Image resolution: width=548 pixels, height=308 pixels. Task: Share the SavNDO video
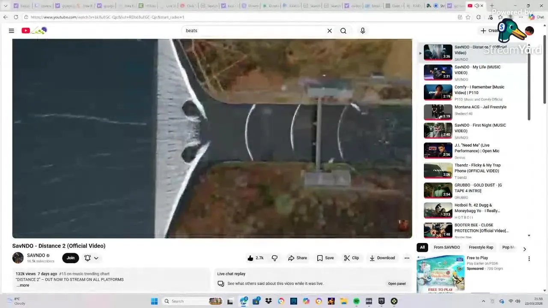(298, 258)
